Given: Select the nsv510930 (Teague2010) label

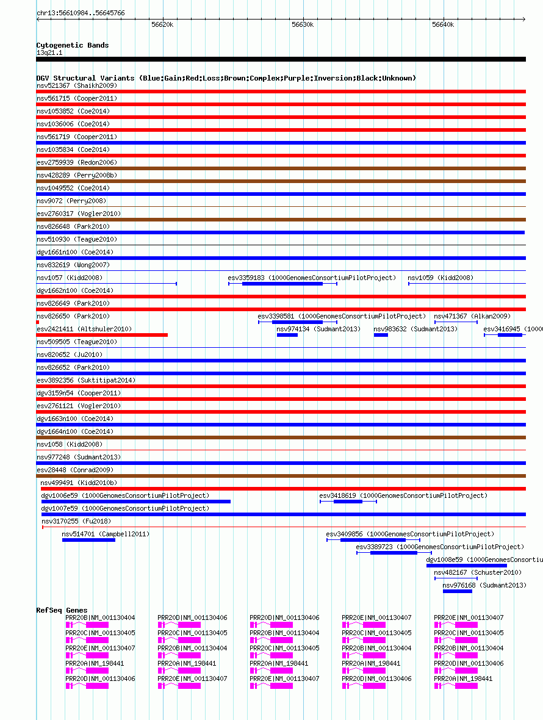Looking at the screenshot, I should coord(77,240).
